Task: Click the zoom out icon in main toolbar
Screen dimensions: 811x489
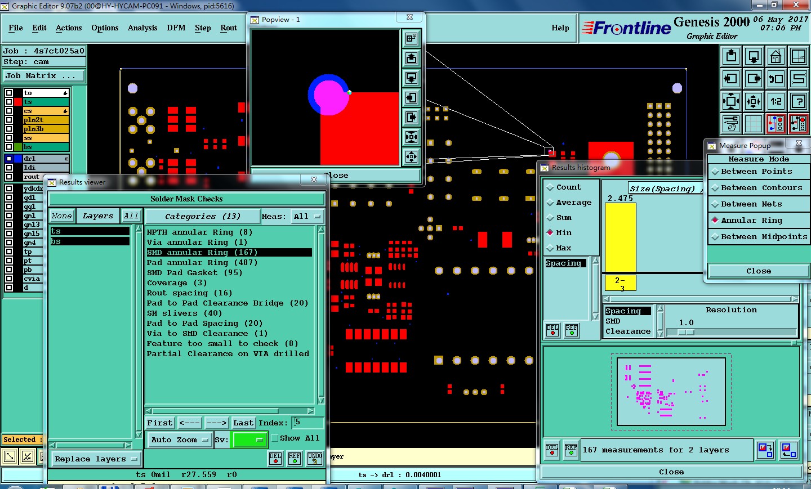Action: pyautogui.click(x=754, y=101)
